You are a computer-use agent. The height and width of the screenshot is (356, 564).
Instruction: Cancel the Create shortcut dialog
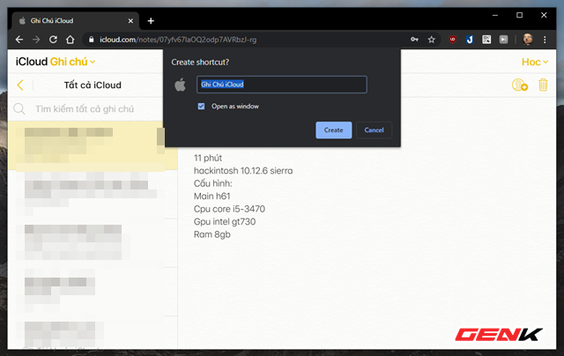tap(374, 130)
